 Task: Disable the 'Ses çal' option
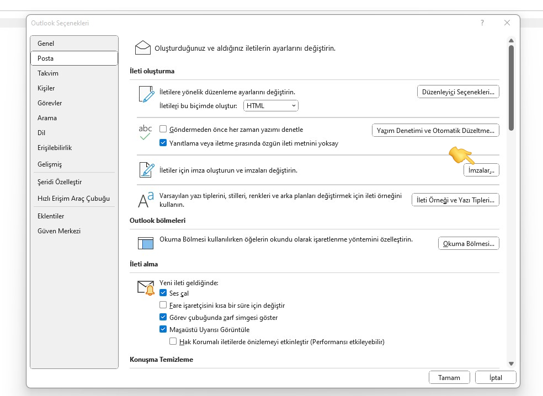tap(163, 293)
